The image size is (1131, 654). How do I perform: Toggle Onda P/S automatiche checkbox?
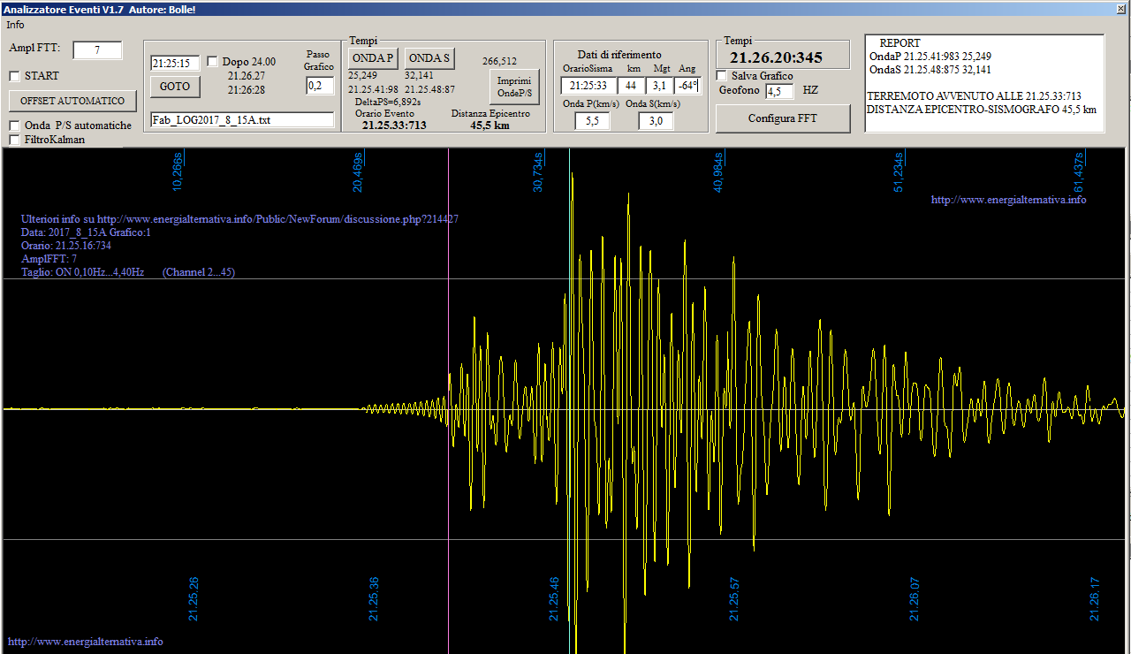pyautogui.click(x=15, y=125)
